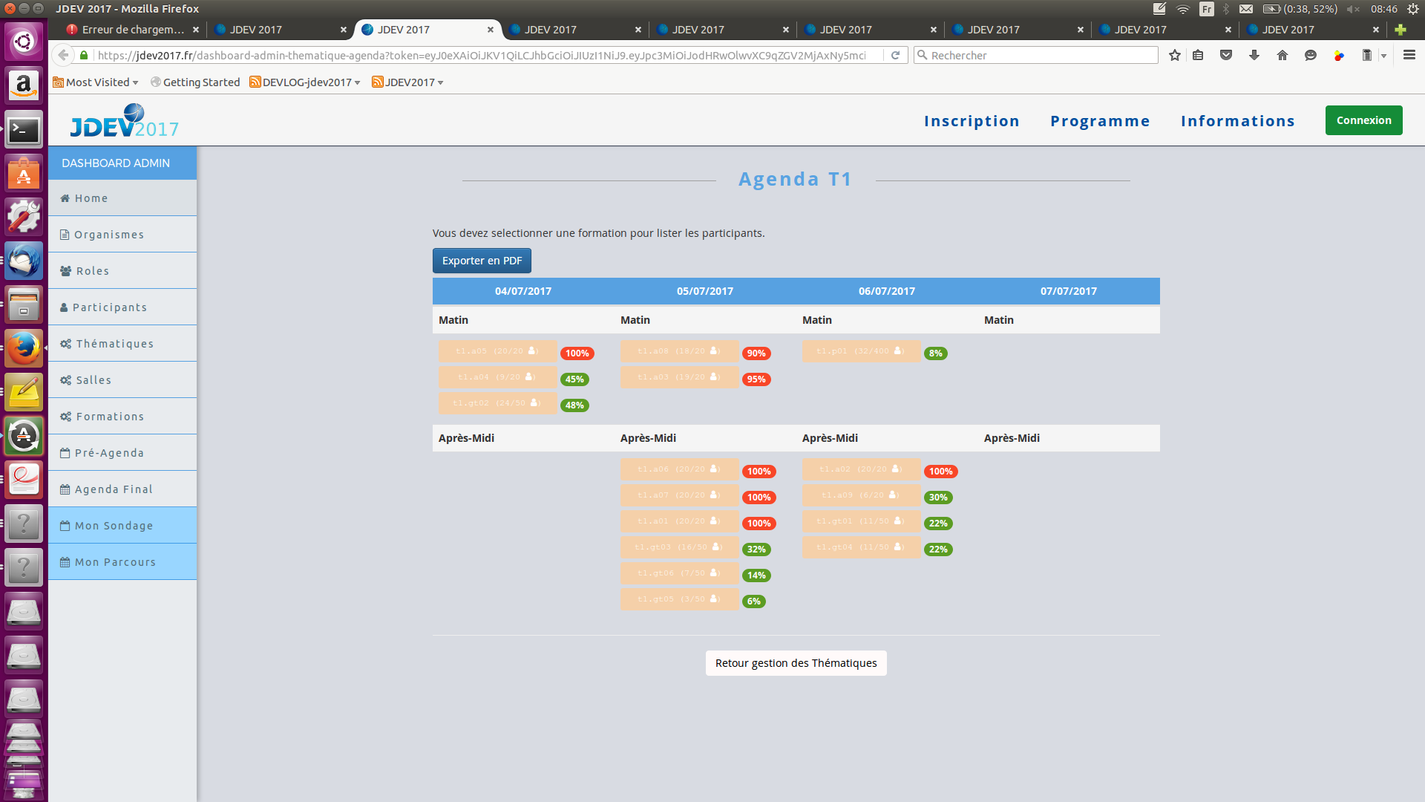Image resolution: width=1425 pixels, height=802 pixels.
Task: Click the Informations menu item
Action: (x=1238, y=120)
